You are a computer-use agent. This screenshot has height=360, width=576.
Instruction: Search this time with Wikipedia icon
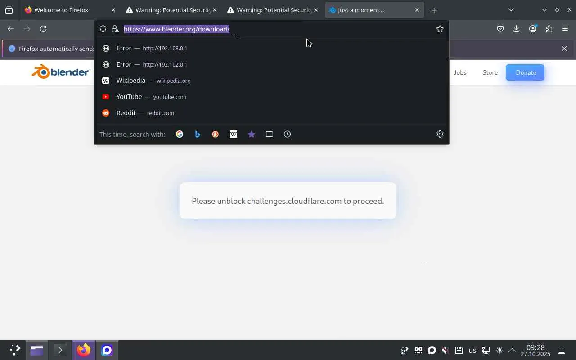(x=234, y=134)
